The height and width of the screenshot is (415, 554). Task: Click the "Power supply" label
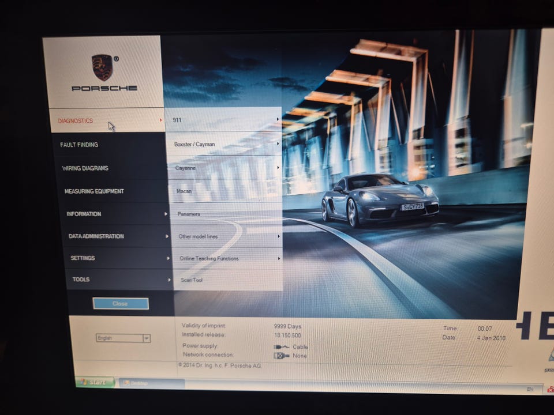coord(200,345)
